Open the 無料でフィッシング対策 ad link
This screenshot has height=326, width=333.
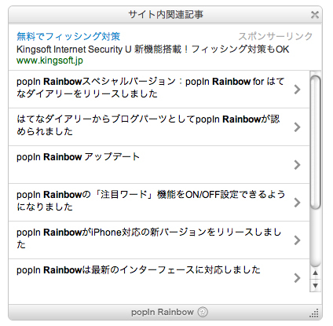(x=68, y=36)
